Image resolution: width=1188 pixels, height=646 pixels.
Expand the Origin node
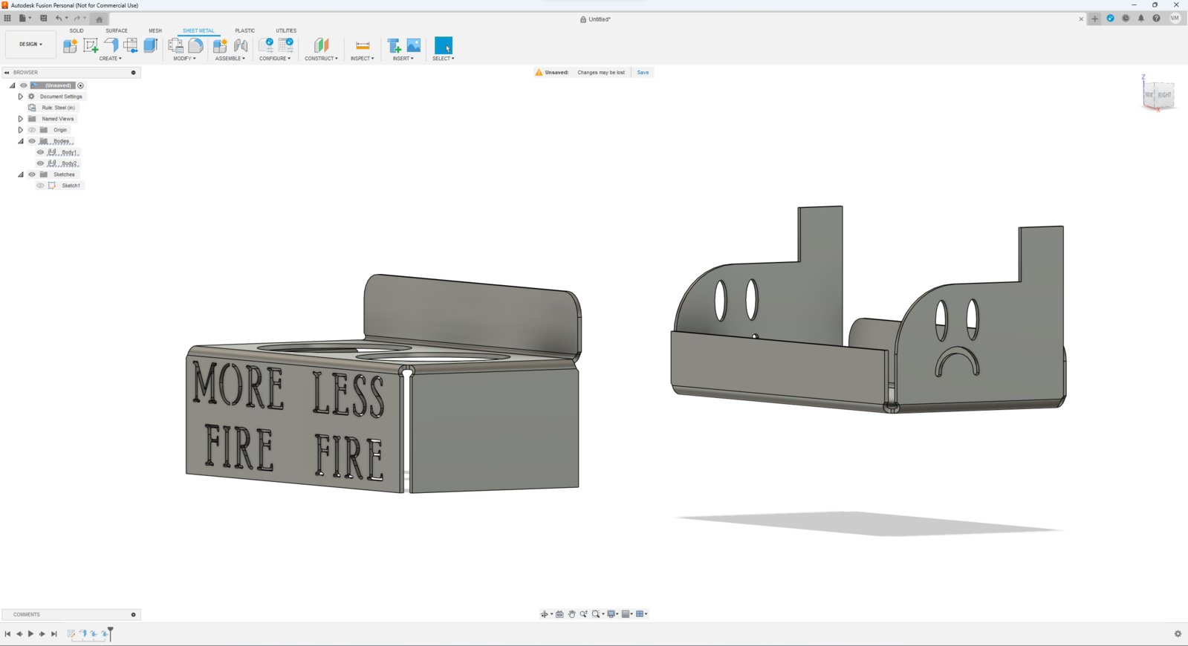[x=21, y=130]
